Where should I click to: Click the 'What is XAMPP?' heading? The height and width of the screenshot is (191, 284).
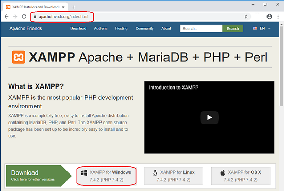click(x=36, y=86)
